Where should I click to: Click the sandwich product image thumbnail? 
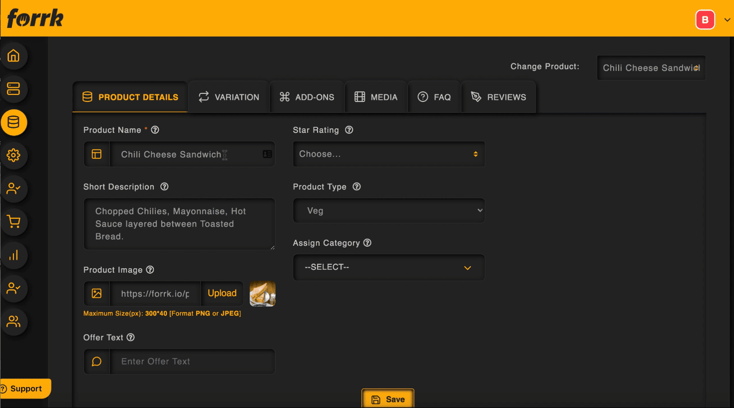tap(263, 294)
